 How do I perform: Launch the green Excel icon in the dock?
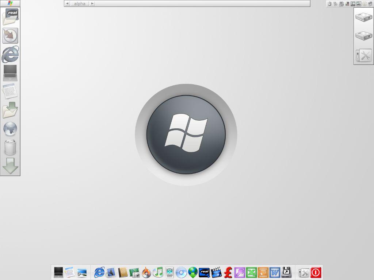(x=251, y=272)
